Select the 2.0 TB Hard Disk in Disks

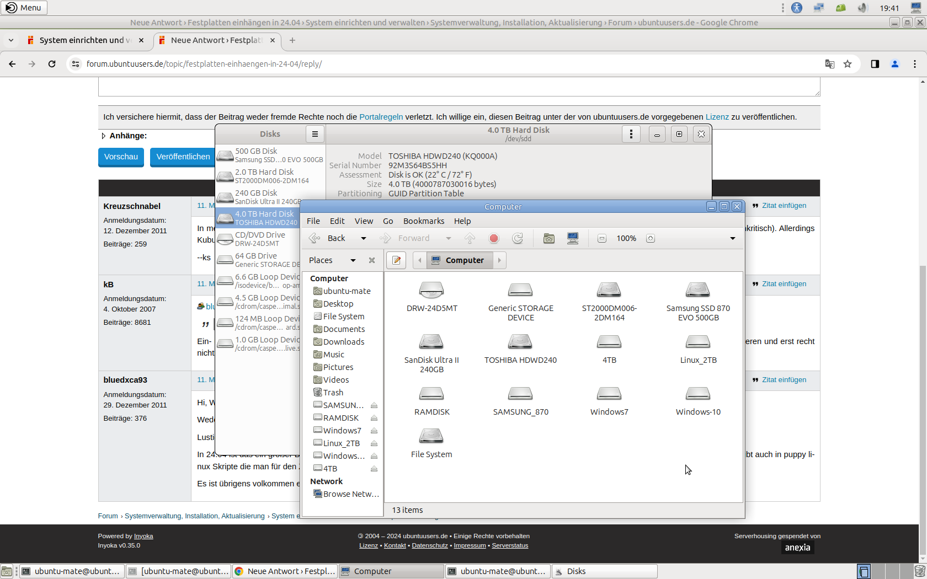(270, 176)
